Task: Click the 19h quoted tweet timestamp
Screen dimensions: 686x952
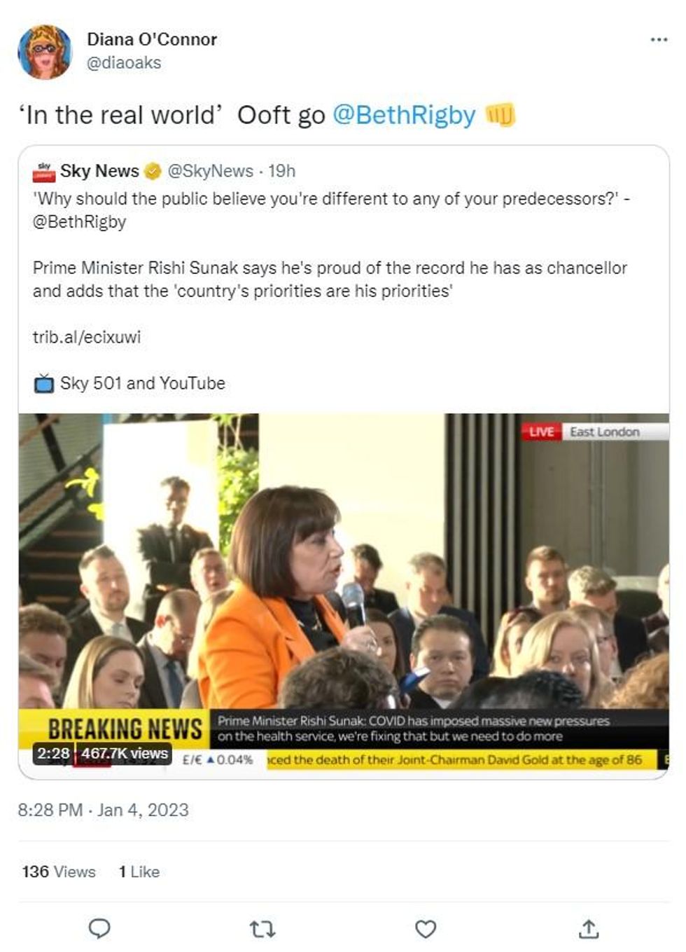Action: [282, 171]
